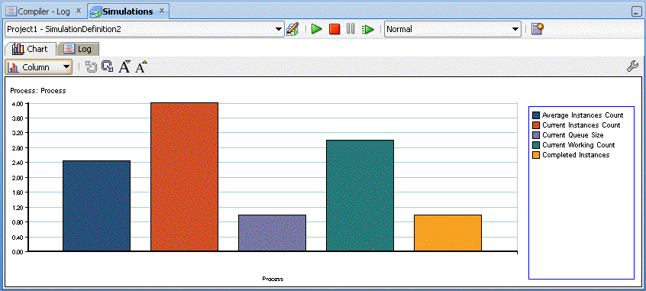Image resolution: width=646 pixels, height=291 pixels.
Task: Pause the running simulation
Action: (x=350, y=29)
